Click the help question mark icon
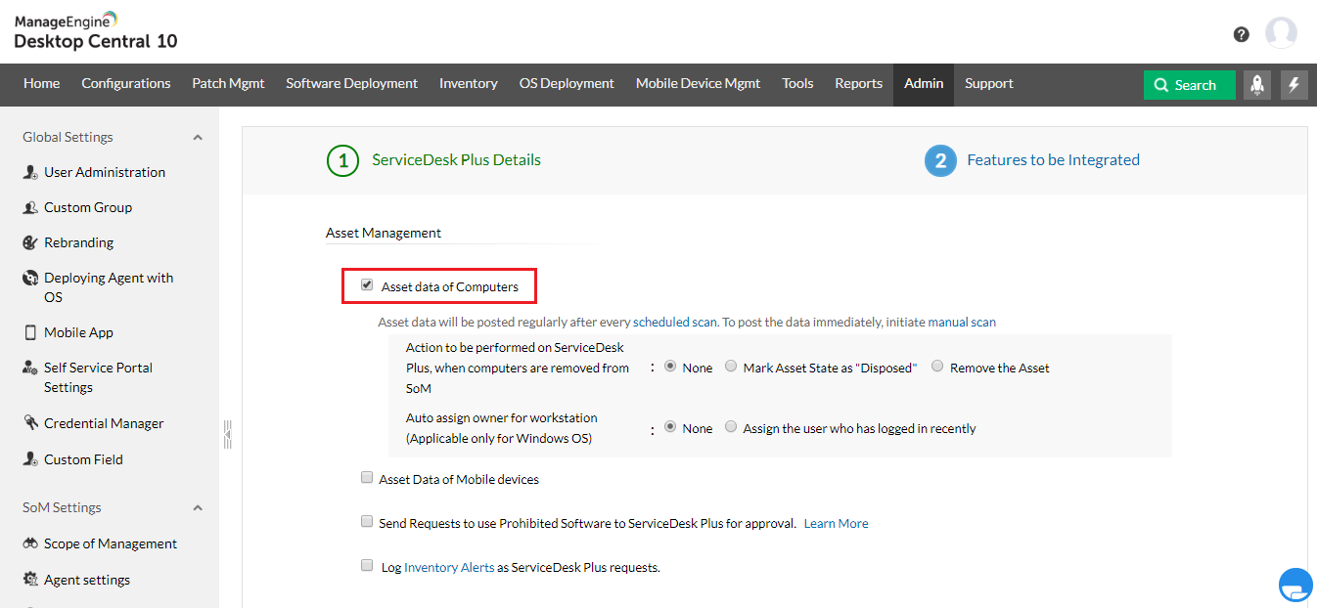Screen dimensions: 1317x608 [x=1242, y=34]
